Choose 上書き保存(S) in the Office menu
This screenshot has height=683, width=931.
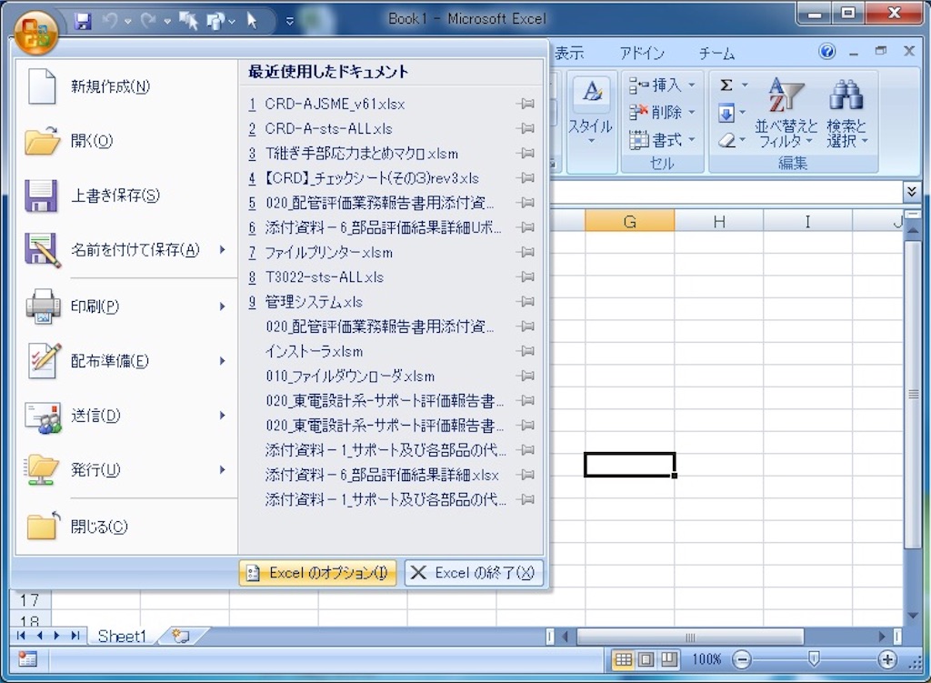(x=127, y=196)
